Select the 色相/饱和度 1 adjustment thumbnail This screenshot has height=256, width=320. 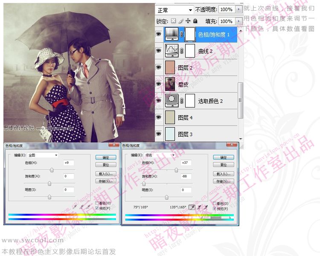(172, 34)
